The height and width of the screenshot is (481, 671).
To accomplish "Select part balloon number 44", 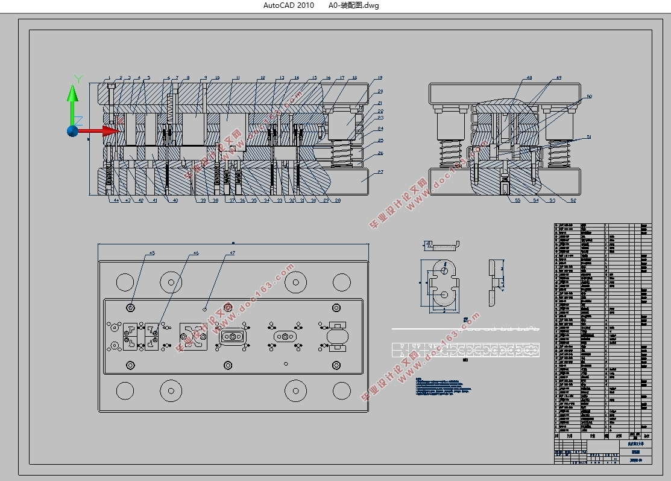I will pos(116,200).
